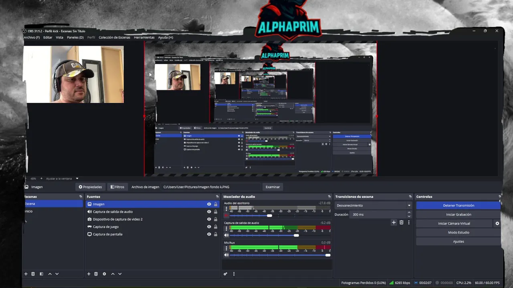Hide Dispositivo de captura de video 2
This screenshot has width=513, height=288.
[x=209, y=219]
